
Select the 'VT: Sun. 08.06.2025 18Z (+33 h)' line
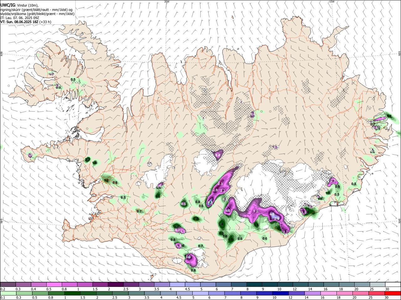tap(26, 22)
